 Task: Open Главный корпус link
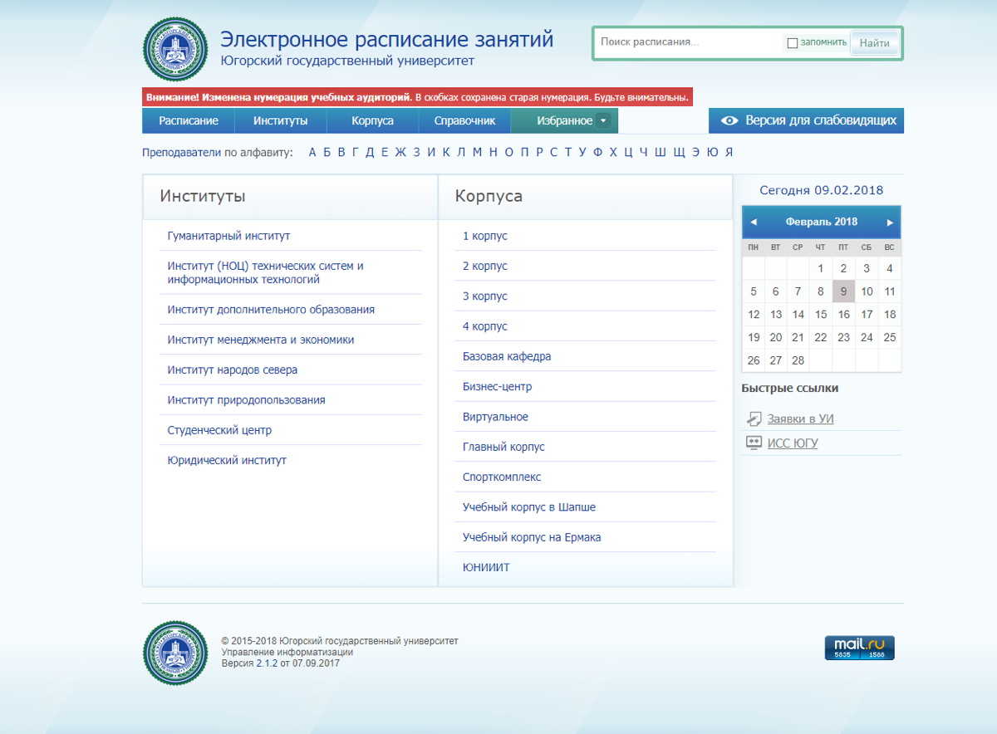pos(503,447)
